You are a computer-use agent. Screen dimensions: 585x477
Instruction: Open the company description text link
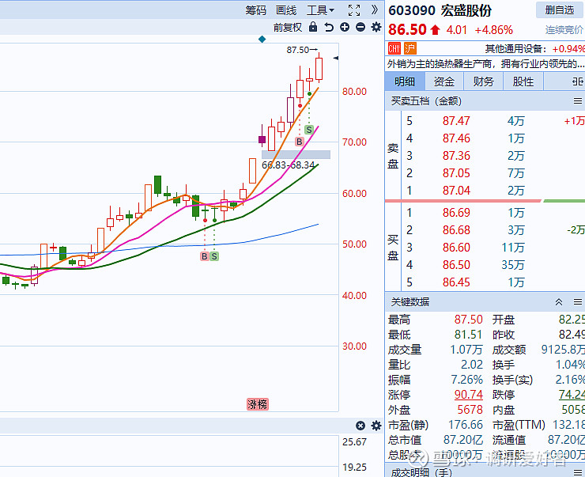coord(485,64)
